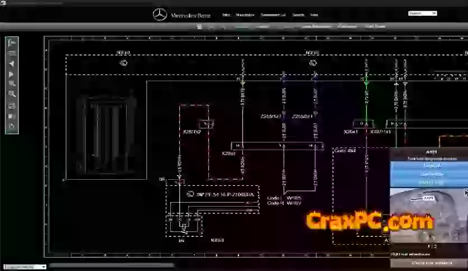Open the dropdown at the bottom left
The image size is (468, 271).
[x=25, y=267]
